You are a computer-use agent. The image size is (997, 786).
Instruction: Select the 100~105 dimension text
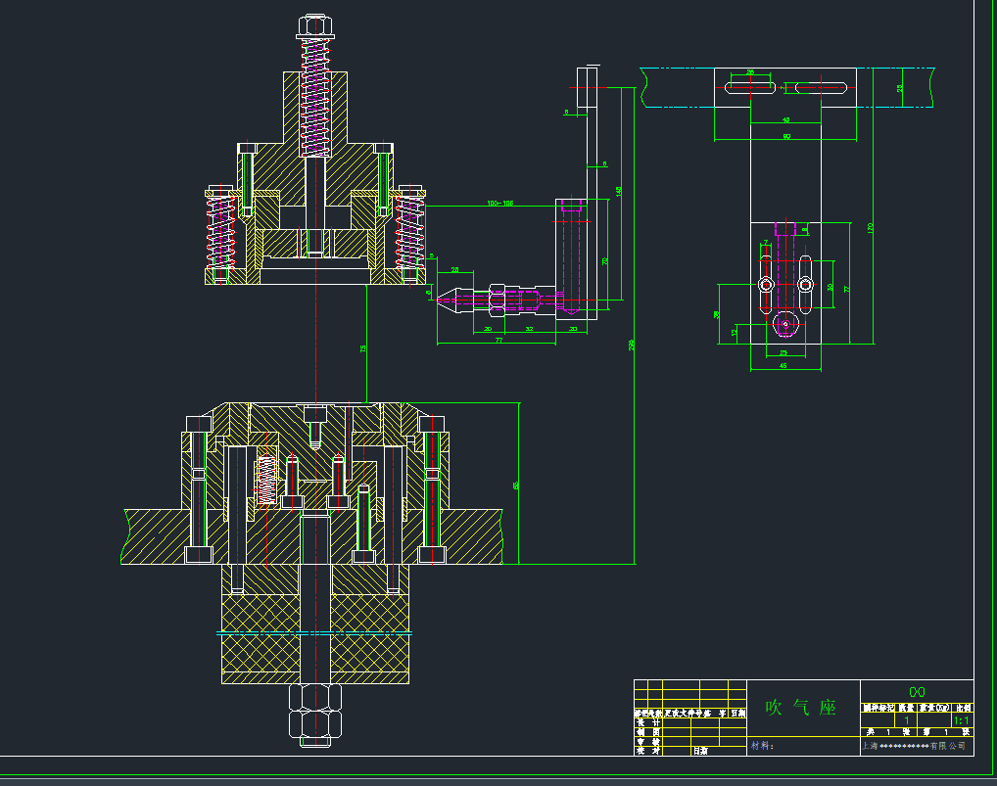pyautogui.click(x=500, y=204)
